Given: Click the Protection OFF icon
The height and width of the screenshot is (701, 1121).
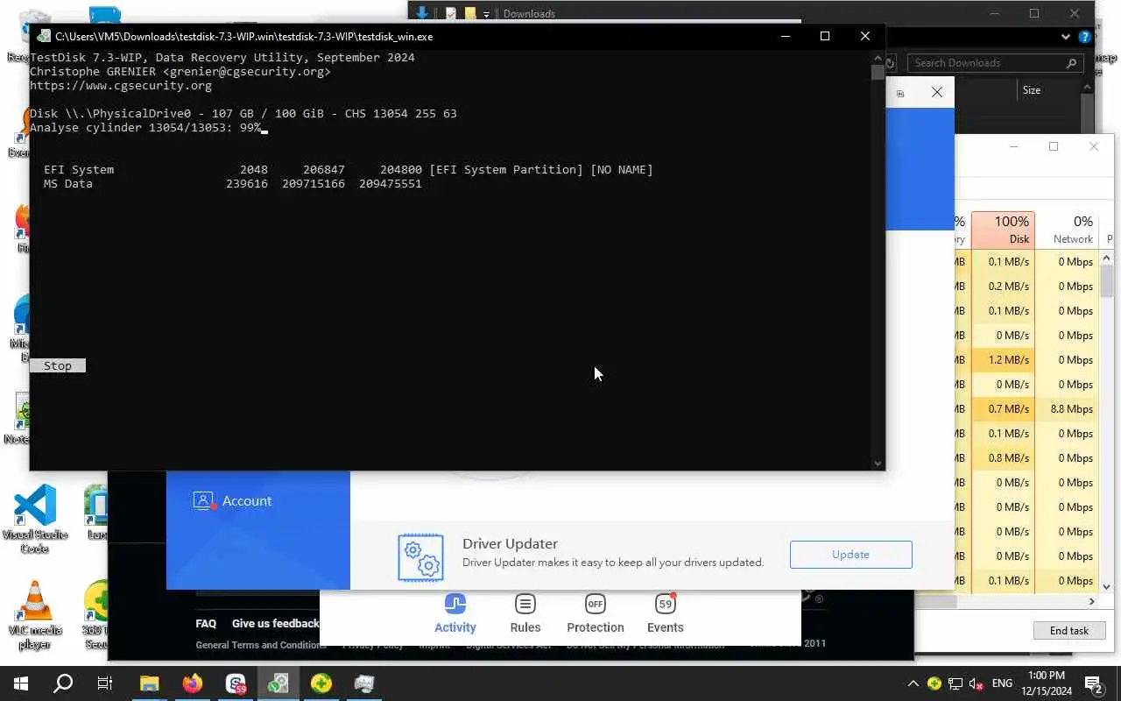Looking at the screenshot, I should (x=596, y=603).
